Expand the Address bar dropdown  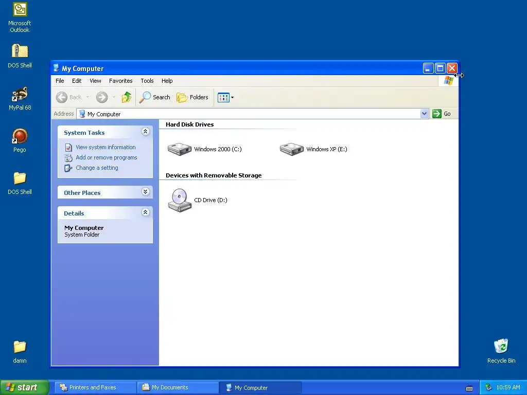[424, 114]
